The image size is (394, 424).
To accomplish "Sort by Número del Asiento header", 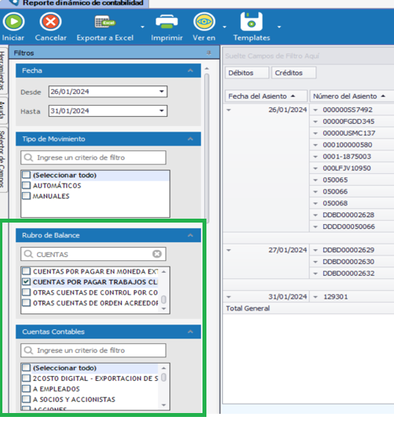I will pyautogui.click(x=352, y=96).
